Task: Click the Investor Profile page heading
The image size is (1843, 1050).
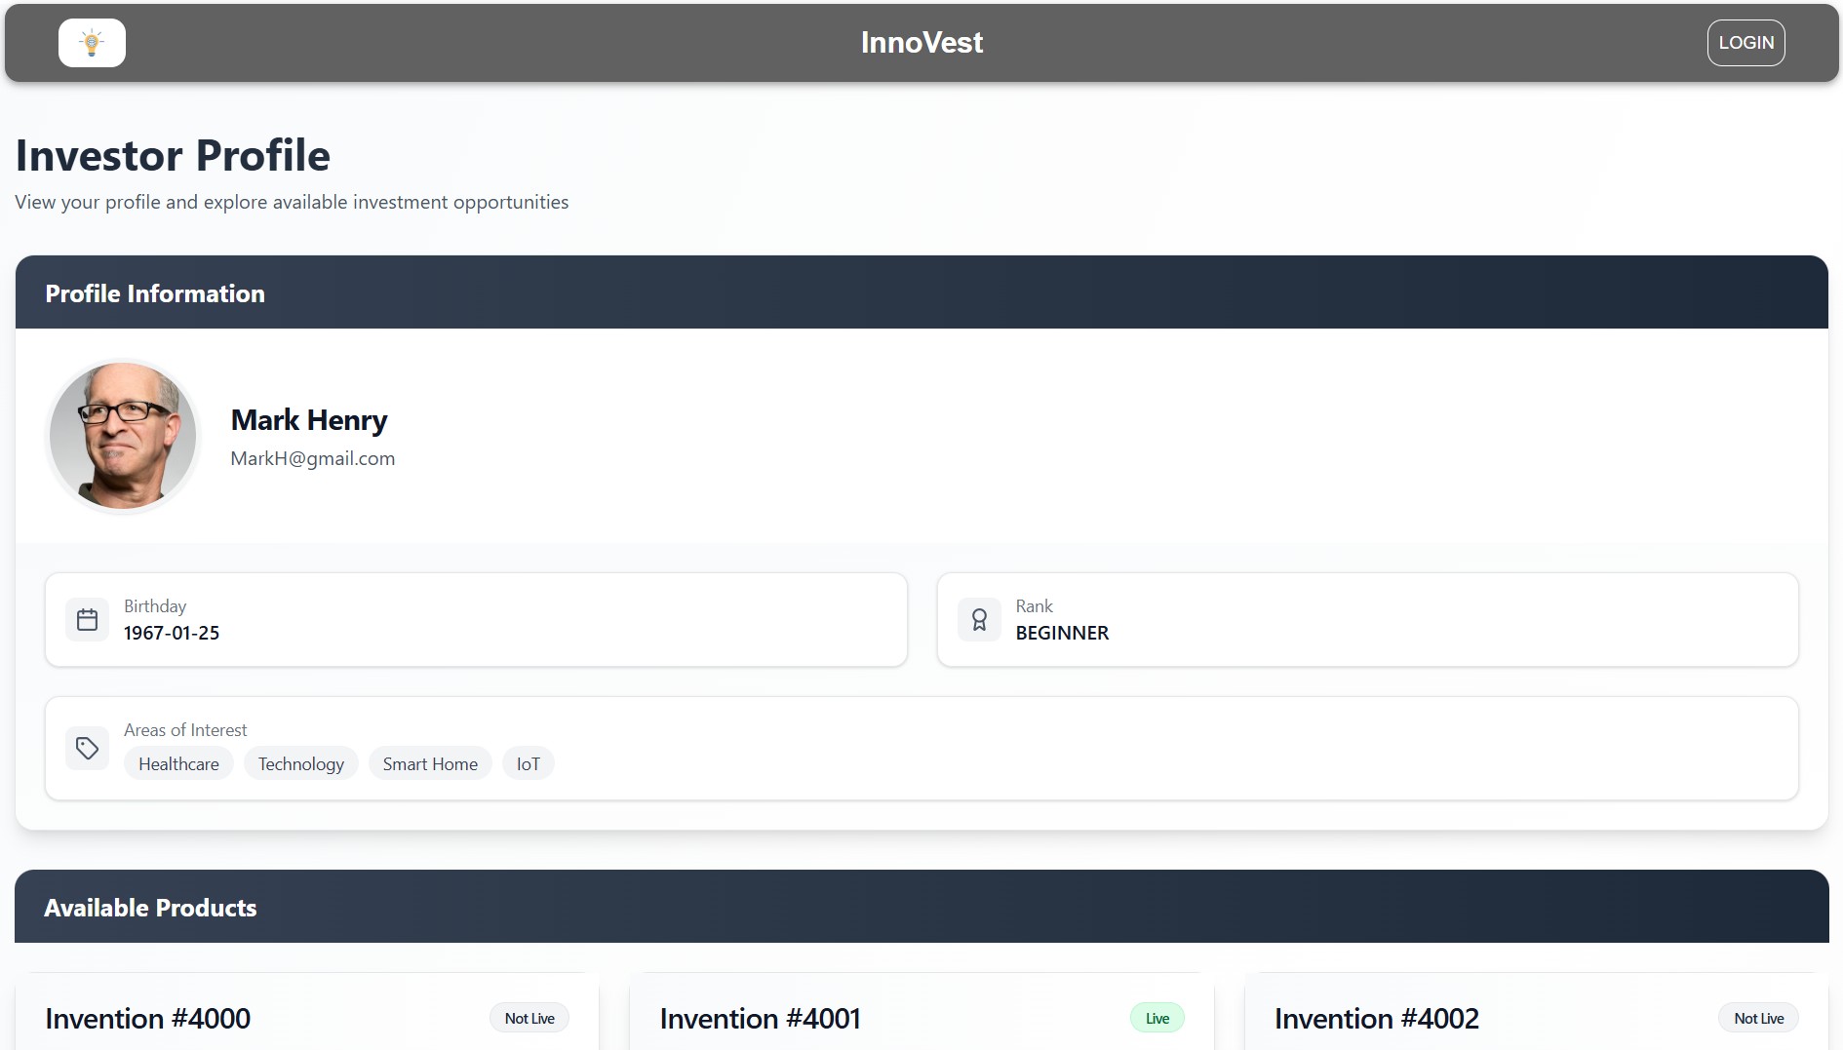Action: (x=173, y=155)
